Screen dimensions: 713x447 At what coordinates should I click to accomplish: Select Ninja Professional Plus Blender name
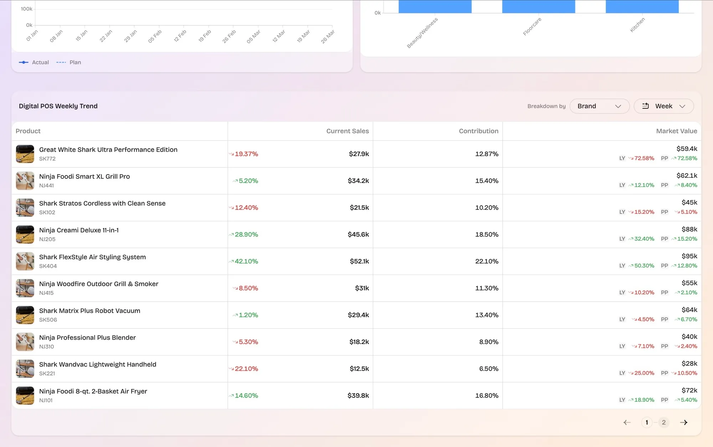point(87,338)
